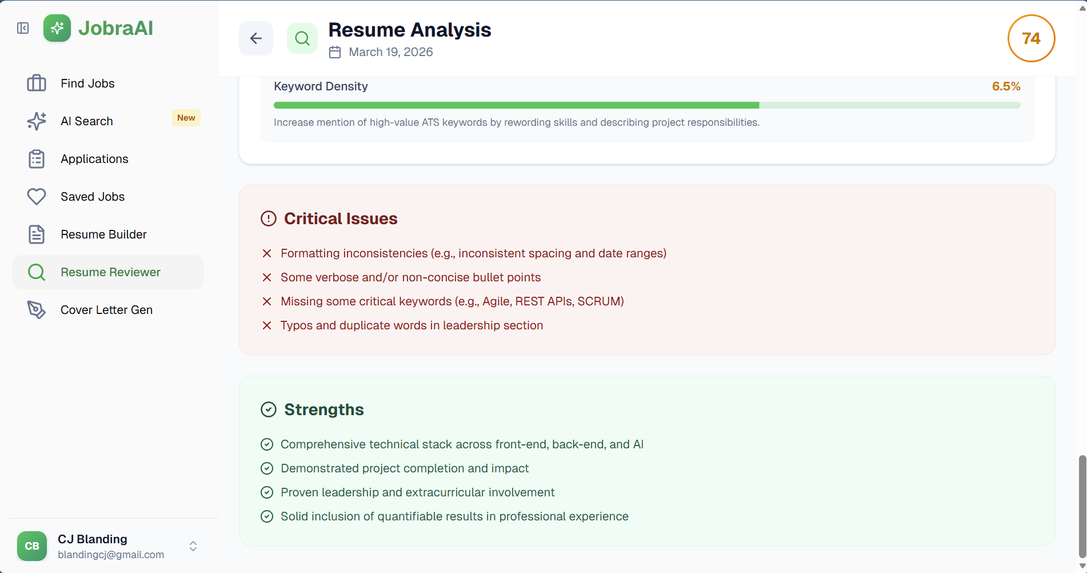The height and width of the screenshot is (573, 1087).
Task: Click the green search icon beside Resume Analysis
Action: [x=302, y=38]
